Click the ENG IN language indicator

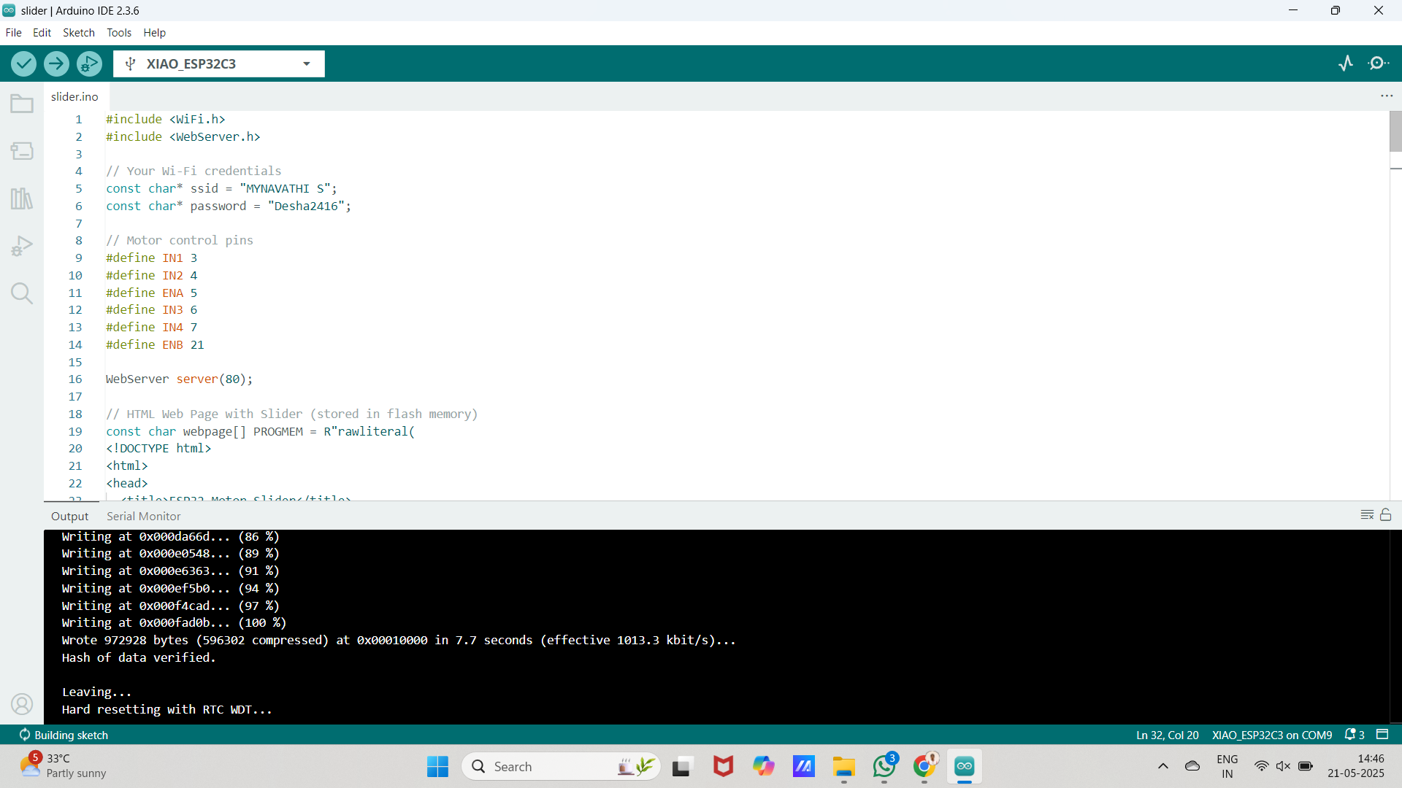pyautogui.click(x=1227, y=766)
